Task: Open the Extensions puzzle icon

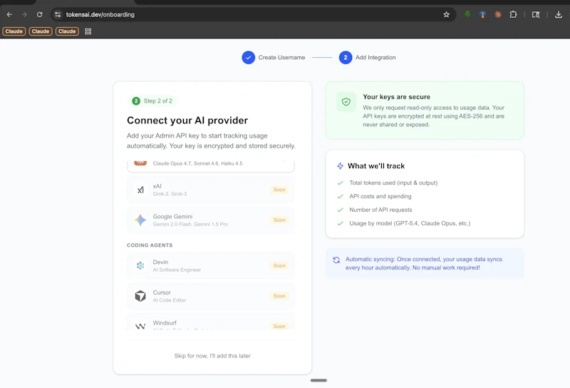Action: point(513,14)
